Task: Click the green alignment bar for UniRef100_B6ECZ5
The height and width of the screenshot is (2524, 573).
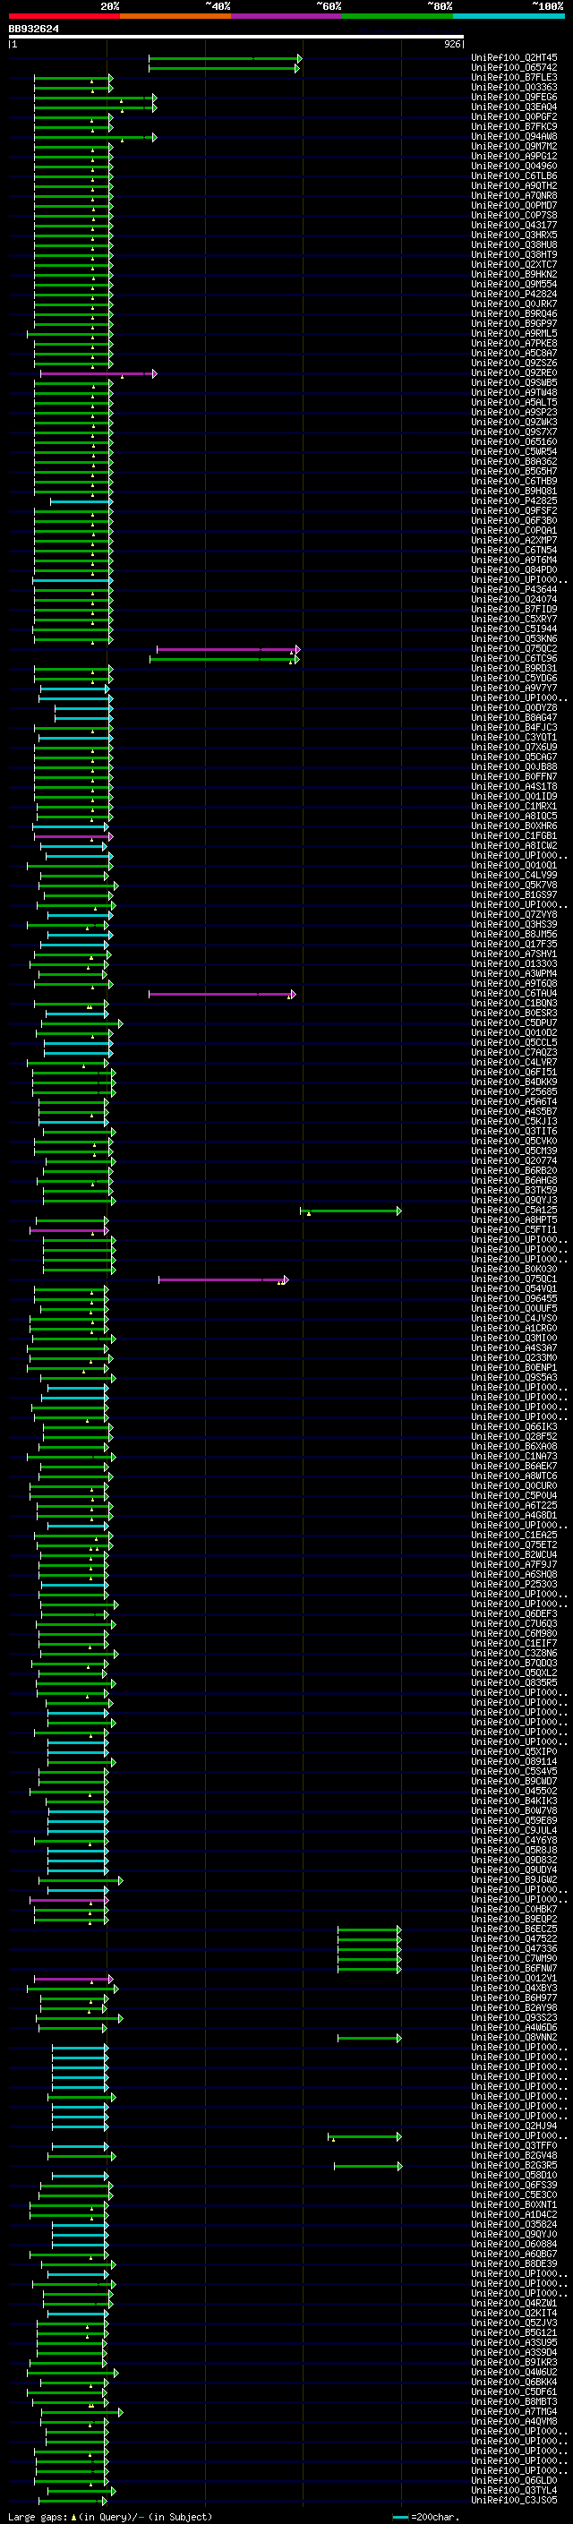Action: point(369,1930)
